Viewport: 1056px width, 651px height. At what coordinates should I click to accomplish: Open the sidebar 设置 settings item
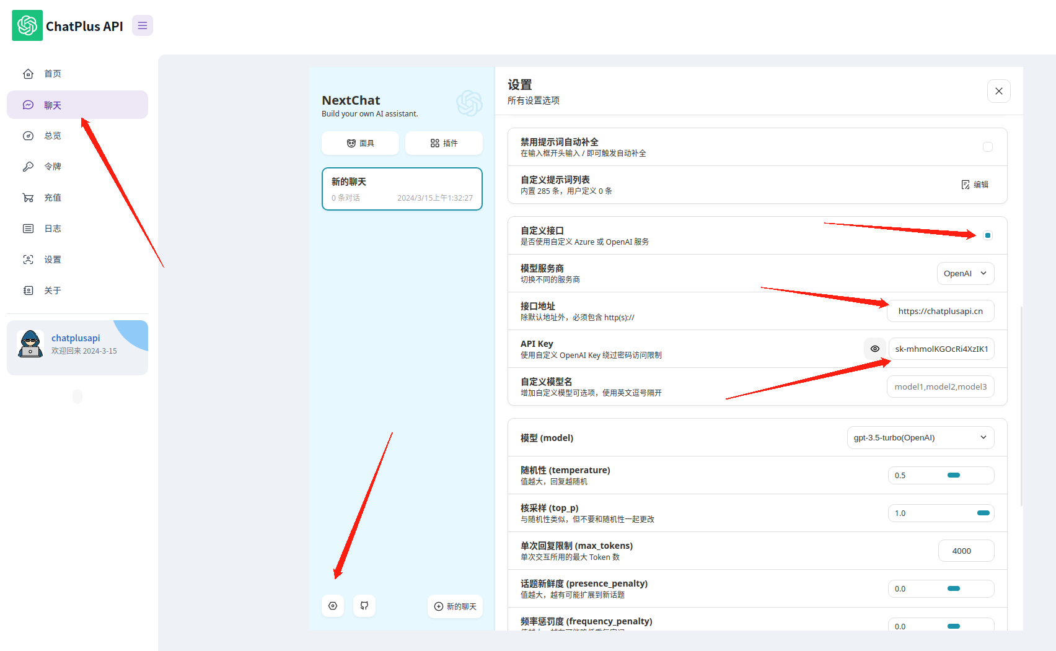[77, 260]
